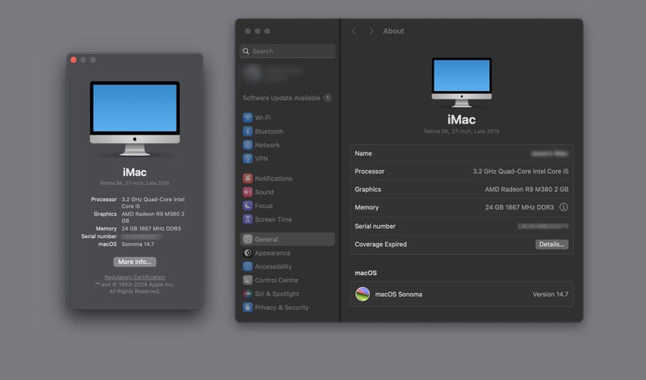Click the Siri & Spotlight icon
This screenshot has height=380, width=646.
[x=248, y=294]
